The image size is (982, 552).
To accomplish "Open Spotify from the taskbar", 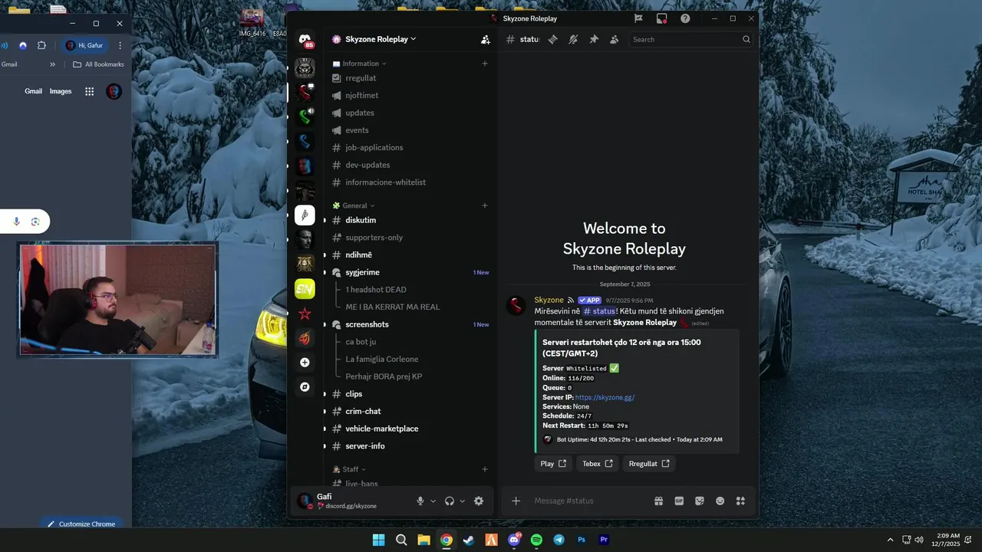I will coord(536,540).
